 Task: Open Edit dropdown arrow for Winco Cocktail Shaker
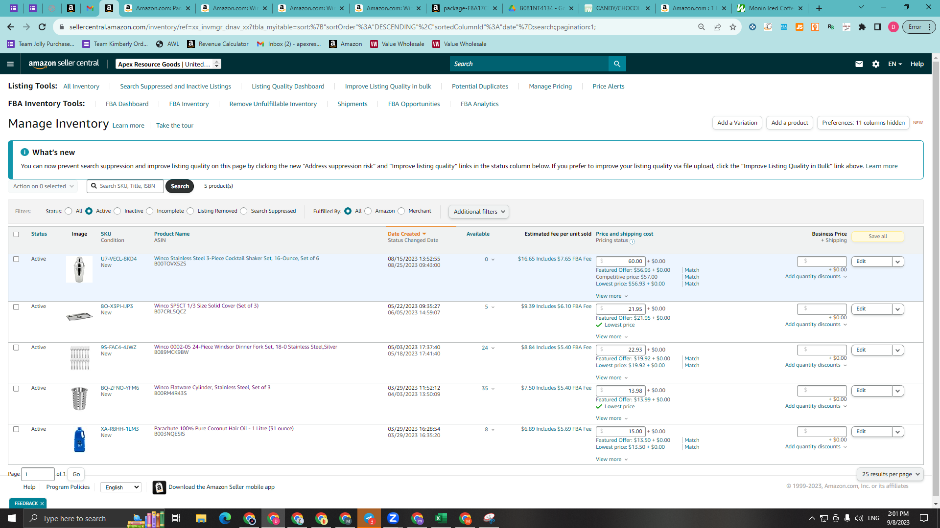pos(898,262)
